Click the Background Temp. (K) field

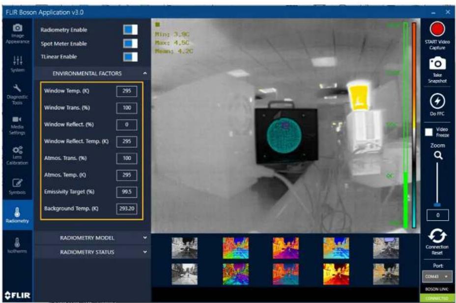[126, 209]
